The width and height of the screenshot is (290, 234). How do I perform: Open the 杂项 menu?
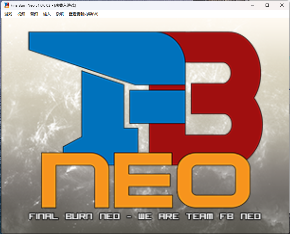click(x=60, y=14)
